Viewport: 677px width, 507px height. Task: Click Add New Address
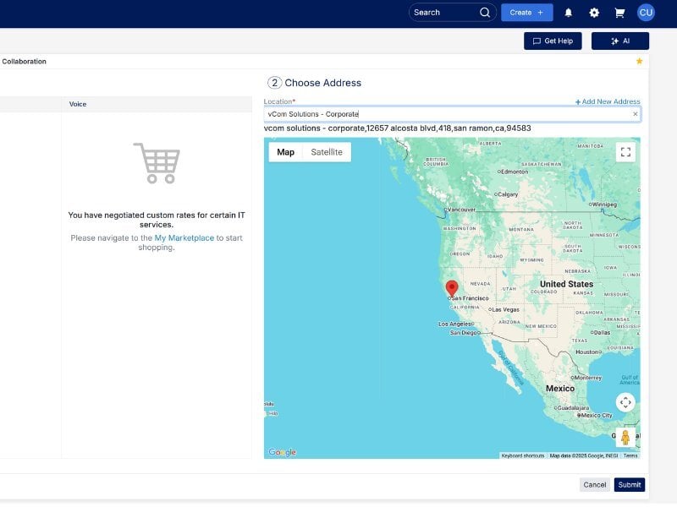tap(606, 101)
